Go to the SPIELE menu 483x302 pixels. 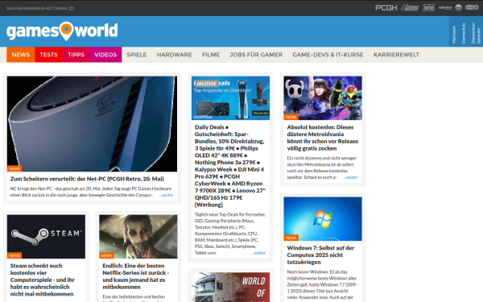[x=137, y=55]
